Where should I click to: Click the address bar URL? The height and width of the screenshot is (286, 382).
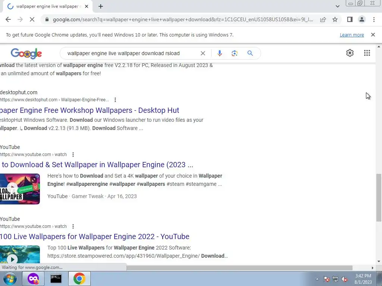pos(183,19)
